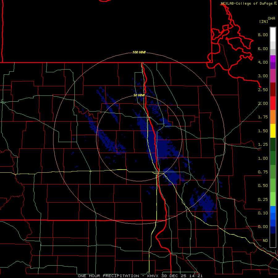Viewport: 278px width, 278px height.
Task: Click the 4.00 legend value
Action: tap(263, 62)
